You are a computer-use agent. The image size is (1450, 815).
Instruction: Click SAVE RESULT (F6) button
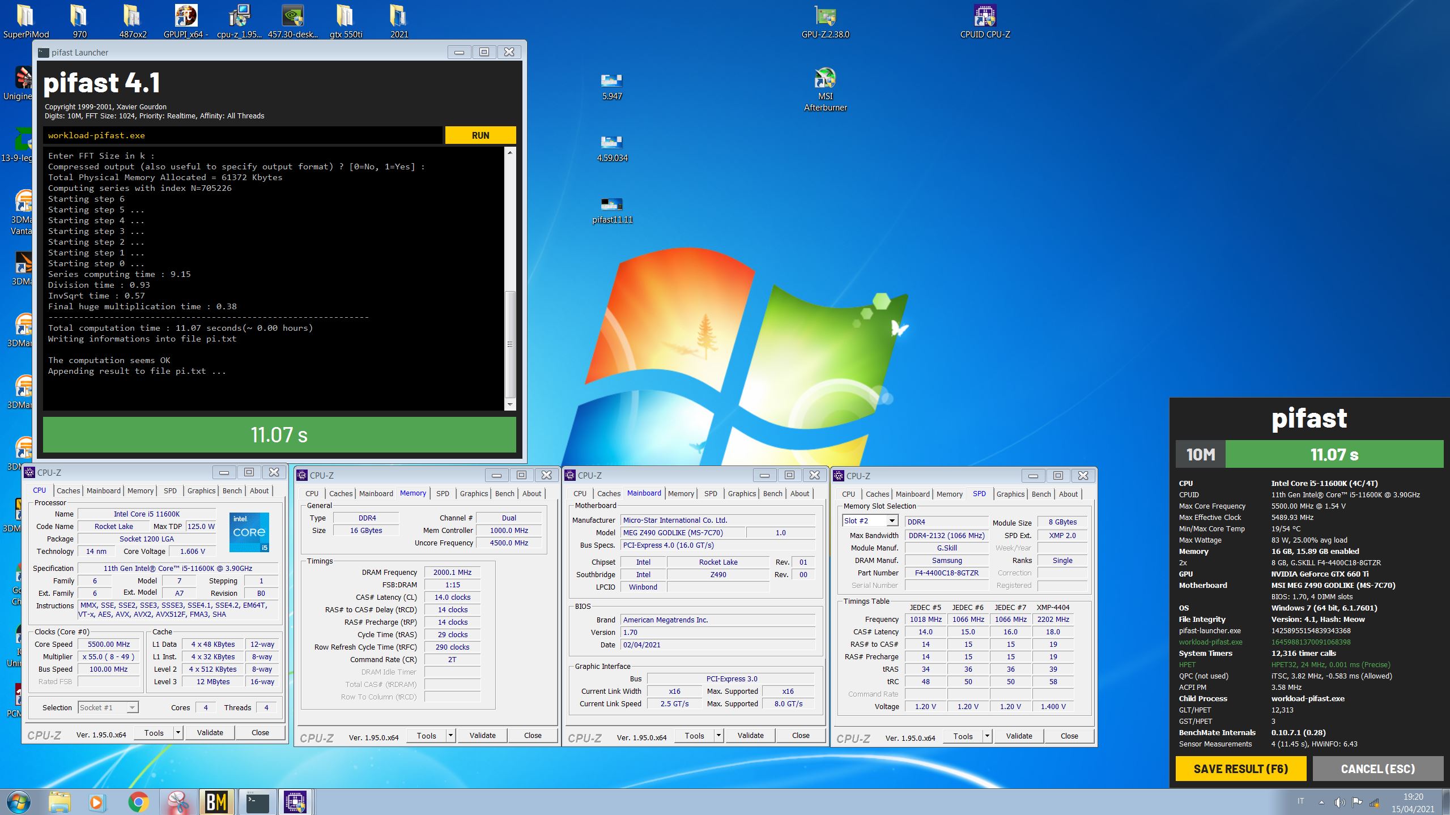click(1241, 769)
